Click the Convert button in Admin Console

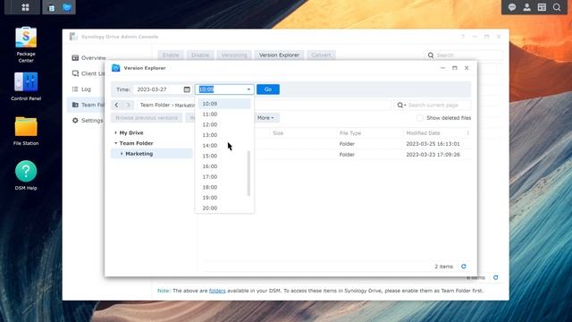click(321, 55)
